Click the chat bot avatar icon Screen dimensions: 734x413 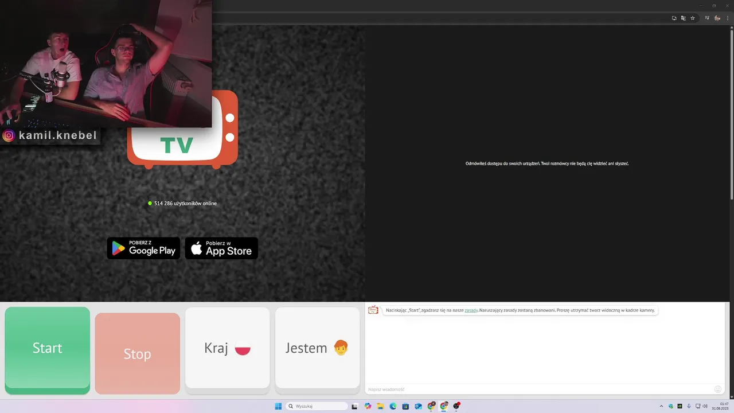click(373, 310)
